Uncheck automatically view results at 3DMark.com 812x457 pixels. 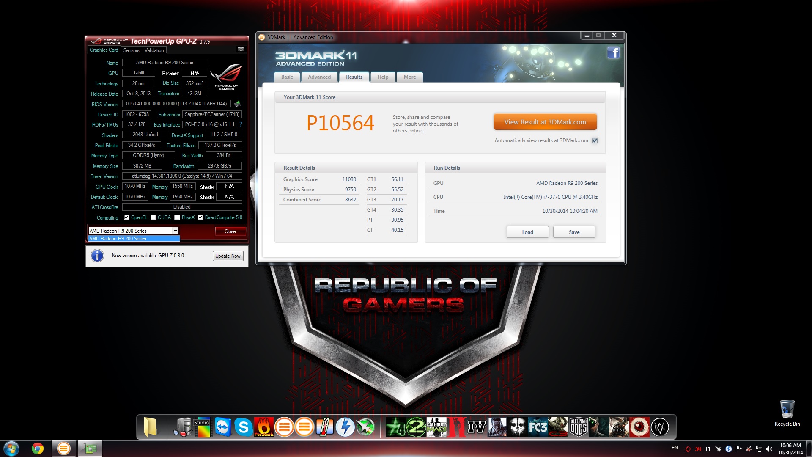tap(595, 140)
